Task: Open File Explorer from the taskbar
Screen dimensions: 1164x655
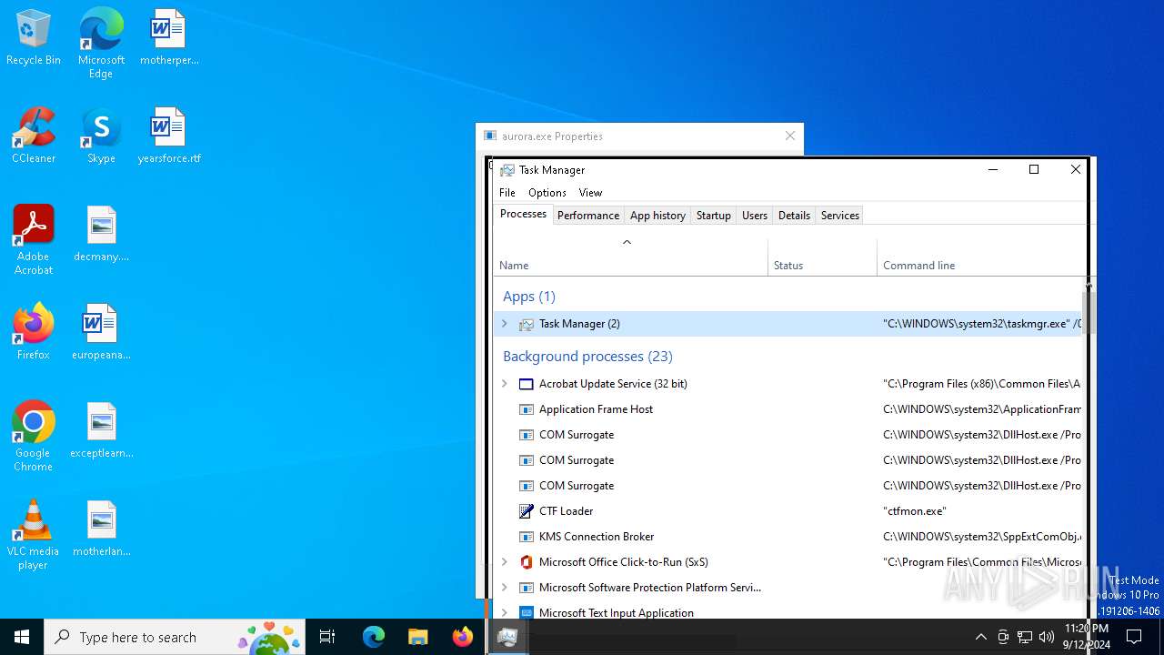Action: (418, 637)
